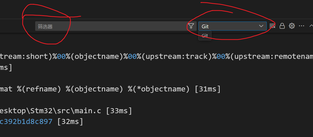Focus the 筛选器 filter input box
Image resolution: width=313 pixels, height=137 pixels.
(111, 26)
